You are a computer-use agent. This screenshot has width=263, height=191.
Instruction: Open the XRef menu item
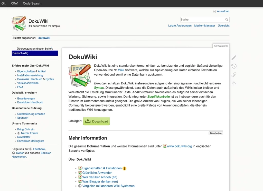[14, 3]
